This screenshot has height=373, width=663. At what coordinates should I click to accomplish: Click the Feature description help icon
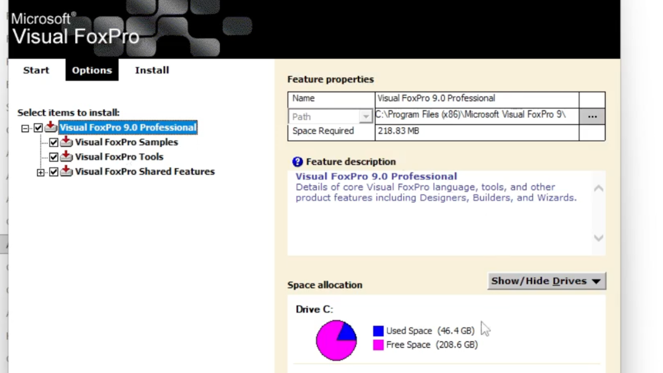click(x=297, y=162)
